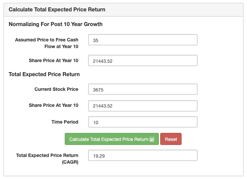
Task: Click the calculator icon on the green button
Action: tap(152, 139)
